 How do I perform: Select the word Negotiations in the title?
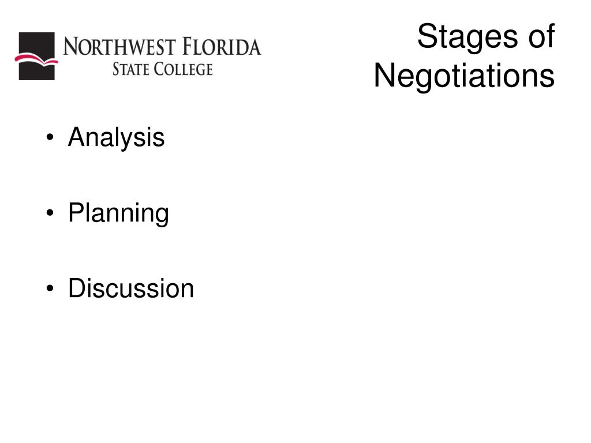[464, 77]
